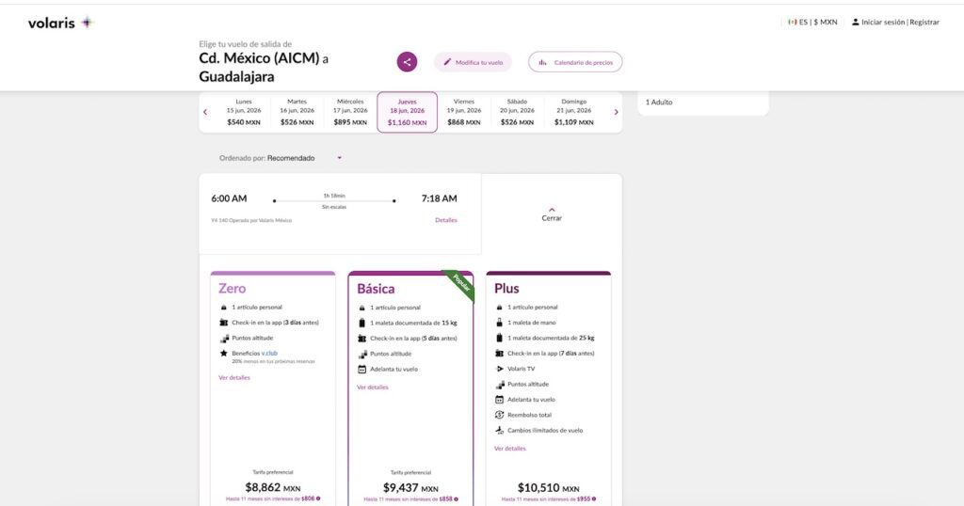Screen dimensions: 964x506
Task: Click the Reembolso total icon
Action: [499, 415]
